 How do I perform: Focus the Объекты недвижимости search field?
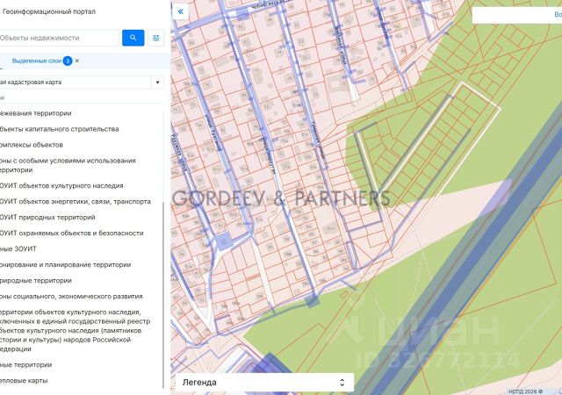[x=59, y=38]
